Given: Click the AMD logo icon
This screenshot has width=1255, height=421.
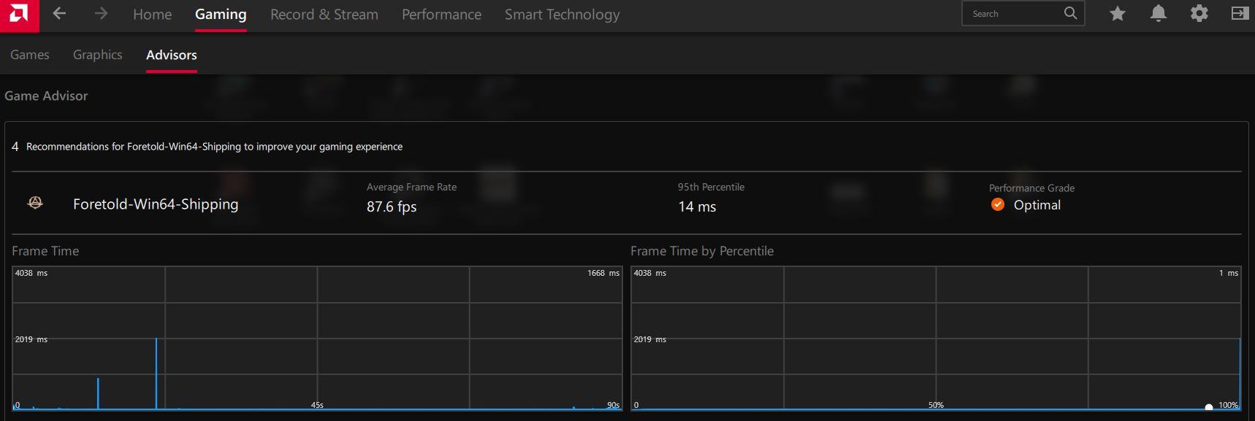Looking at the screenshot, I should click(19, 15).
